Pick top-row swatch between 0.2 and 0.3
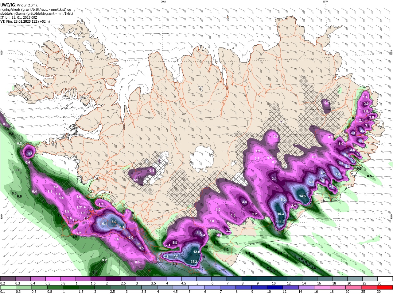The height and width of the screenshot is (294, 393). coord(8,279)
